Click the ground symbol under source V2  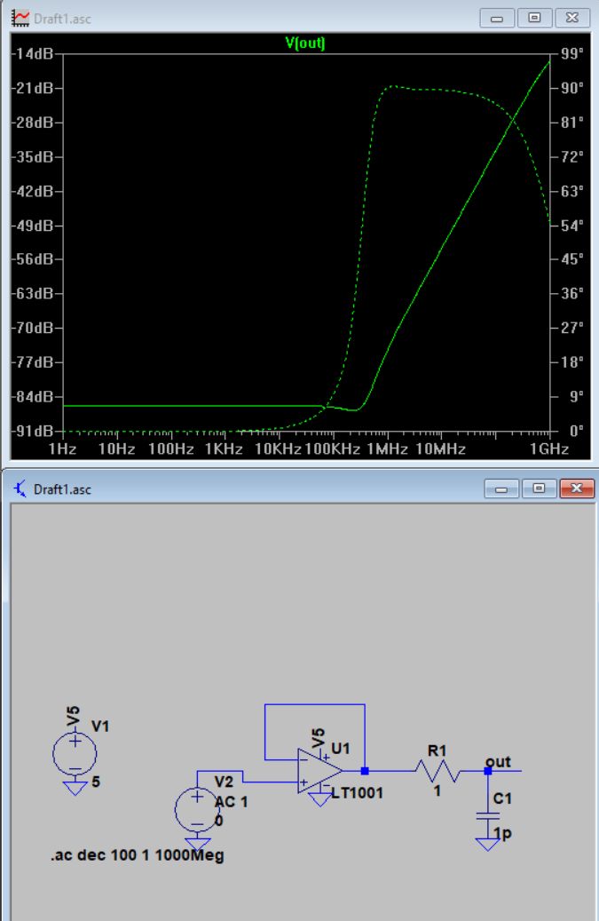pos(197,845)
